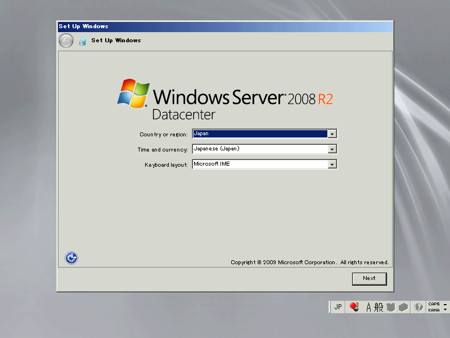Toggle KANA on the language bar
This screenshot has height=338, width=450.
click(x=434, y=310)
